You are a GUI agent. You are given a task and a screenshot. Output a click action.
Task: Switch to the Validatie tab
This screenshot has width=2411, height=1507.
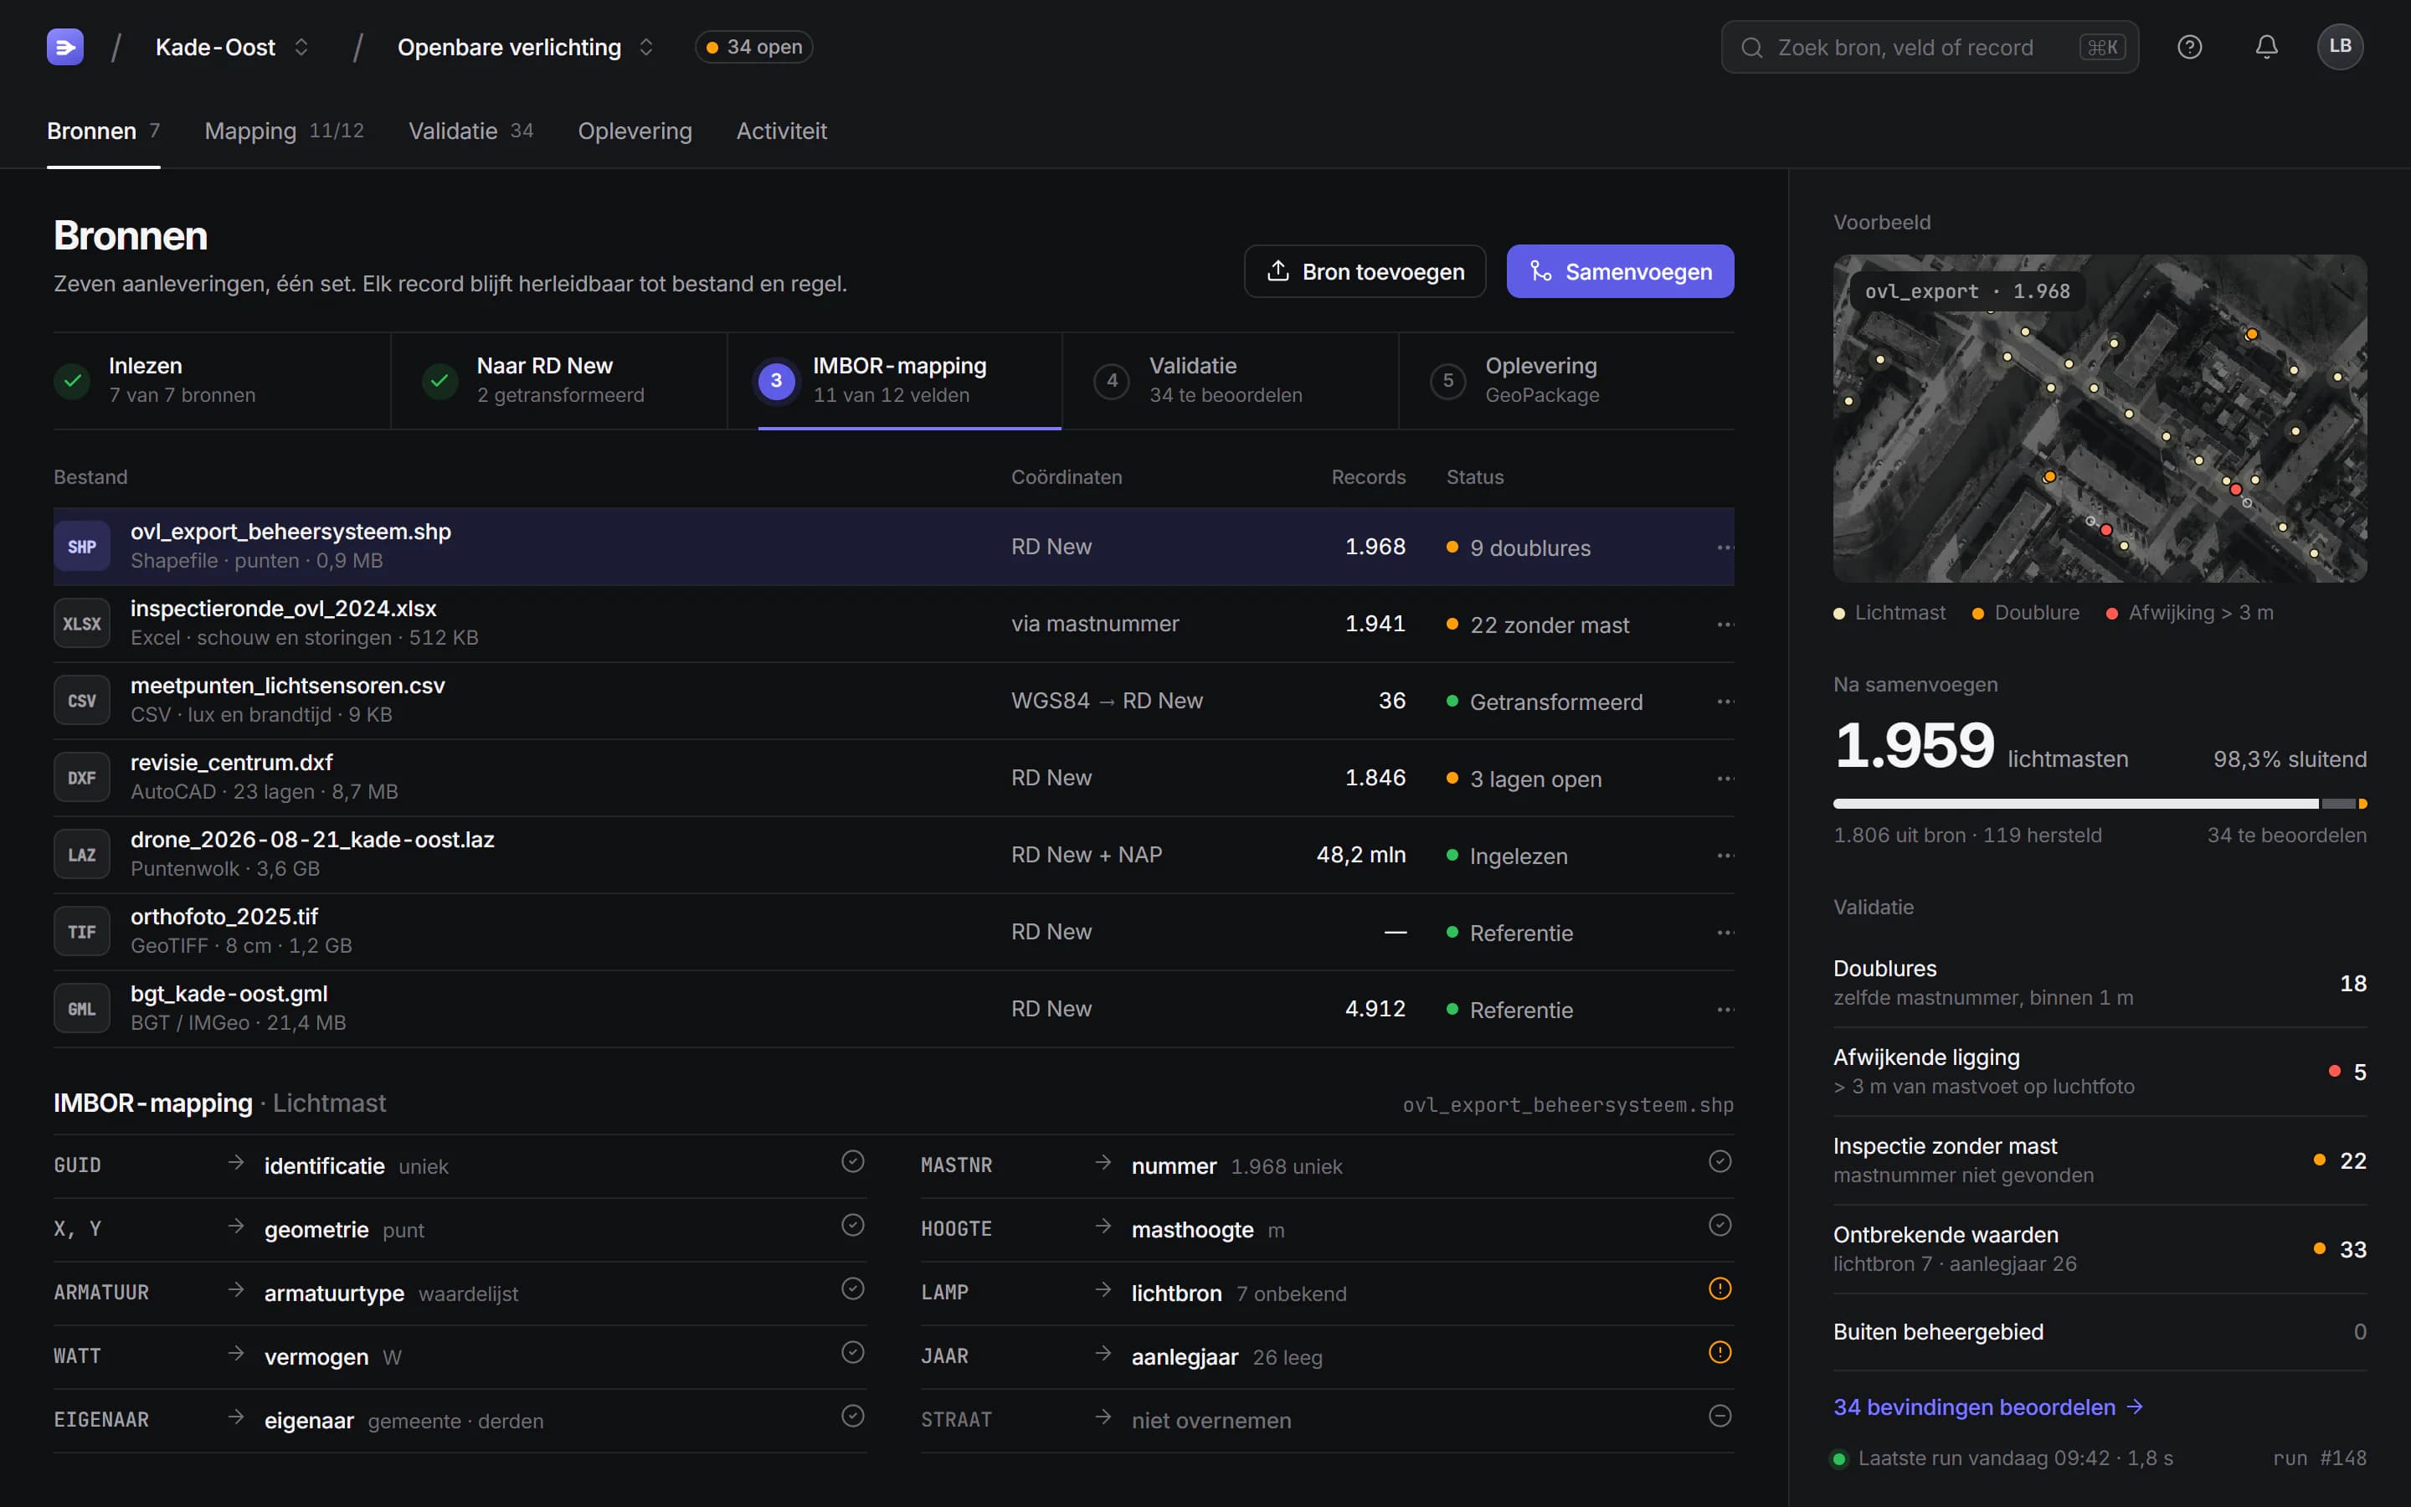tap(471, 131)
